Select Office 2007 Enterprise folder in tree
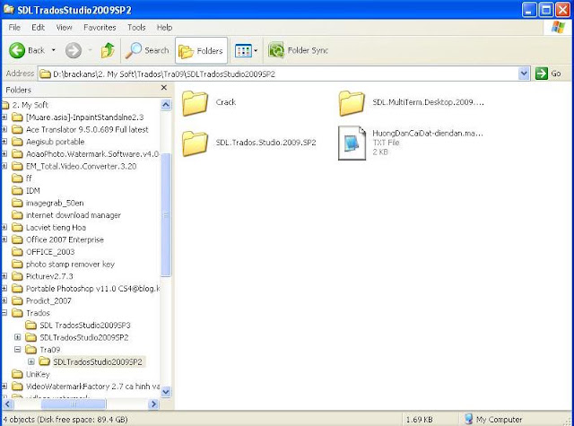The image size is (574, 426). click(65, 239)
